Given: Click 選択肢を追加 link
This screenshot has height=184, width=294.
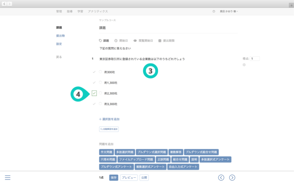Looking at the screenshot, I should (109, 119).
